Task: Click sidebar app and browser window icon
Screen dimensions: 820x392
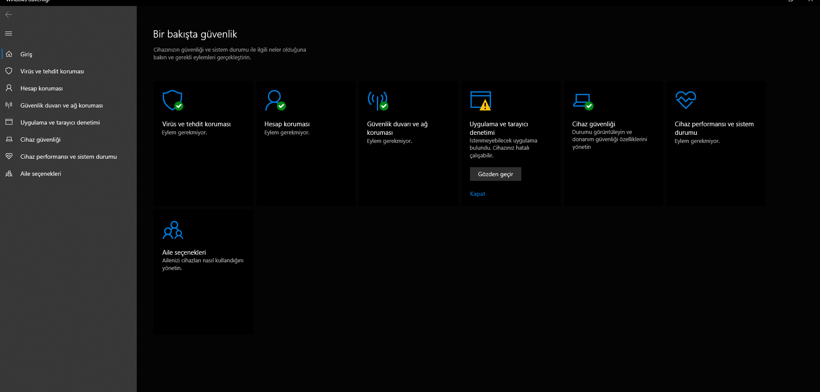Action: [9, 122]
